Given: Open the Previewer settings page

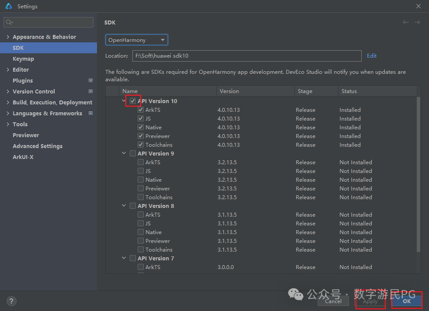Looking at the screenshot, I should click(26, 135).
